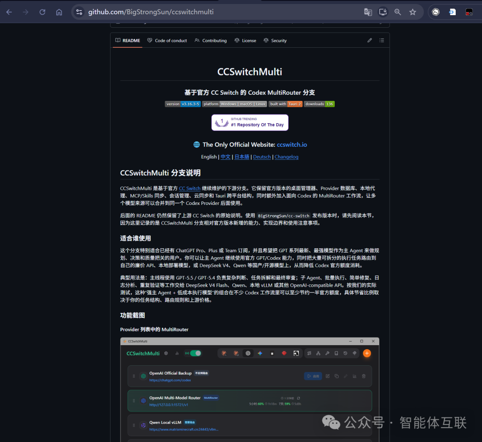Click the refresh icon on OpenAI Multi-Model Router row
This screenshot has width=482, height=442.
299,398
